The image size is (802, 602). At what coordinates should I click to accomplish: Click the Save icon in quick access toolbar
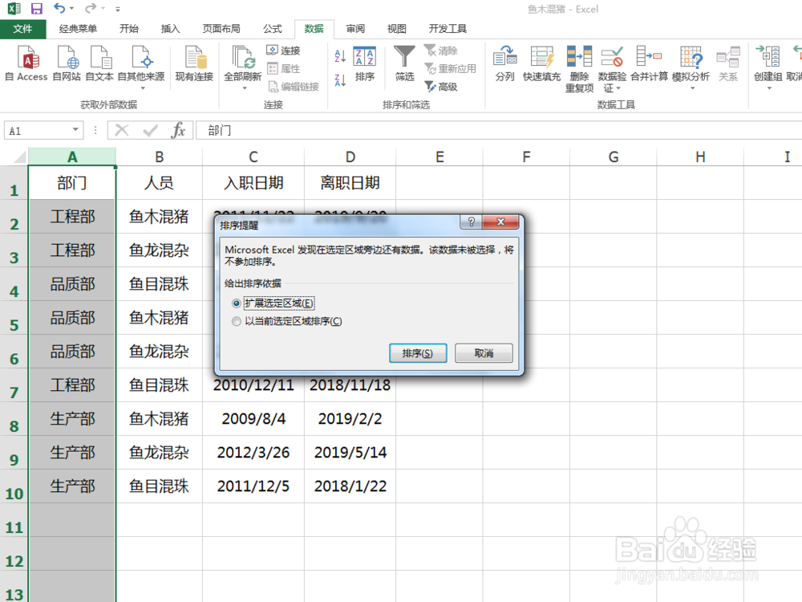point(36,9)
